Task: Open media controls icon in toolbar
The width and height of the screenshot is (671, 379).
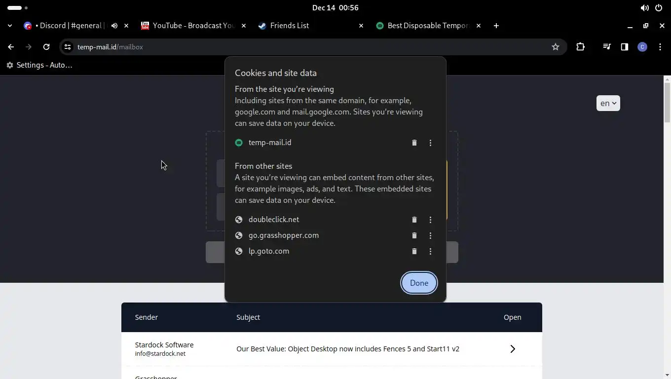Action: (x=607, y=47)
